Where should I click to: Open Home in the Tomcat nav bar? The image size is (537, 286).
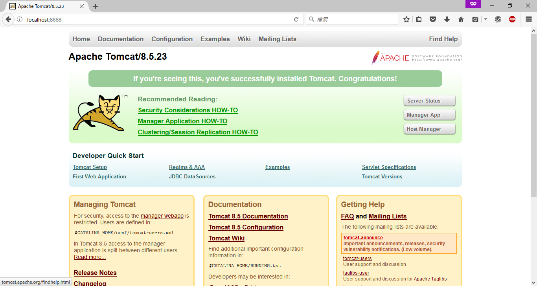81,39
